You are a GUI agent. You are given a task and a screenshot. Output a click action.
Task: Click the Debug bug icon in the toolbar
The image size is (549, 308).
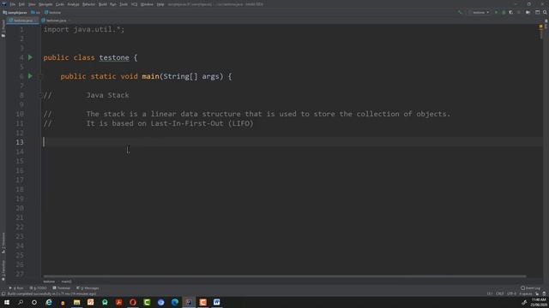click(x=504, y=12)
